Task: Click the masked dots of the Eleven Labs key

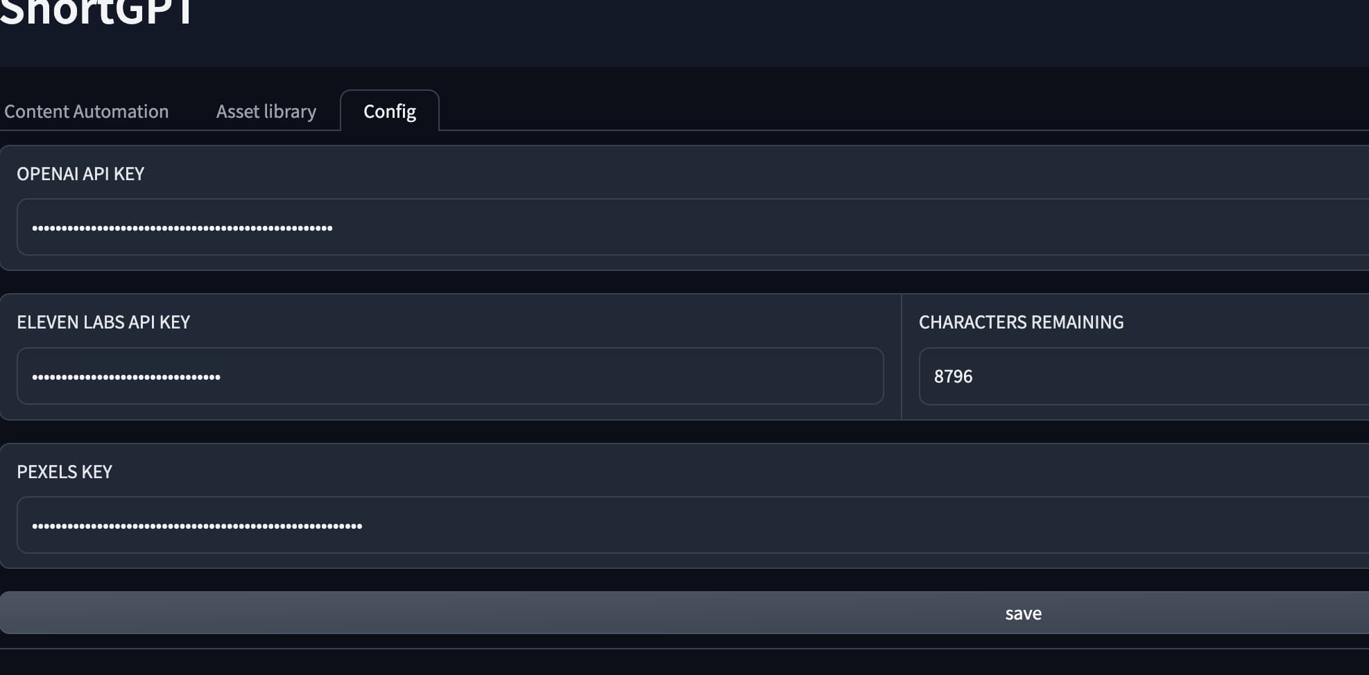Action: coord(126,377)
